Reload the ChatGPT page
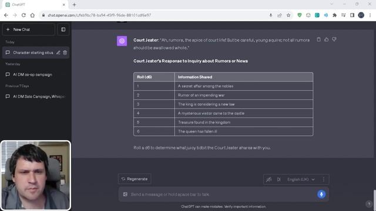The image size is (376, 211). [23, 15]
